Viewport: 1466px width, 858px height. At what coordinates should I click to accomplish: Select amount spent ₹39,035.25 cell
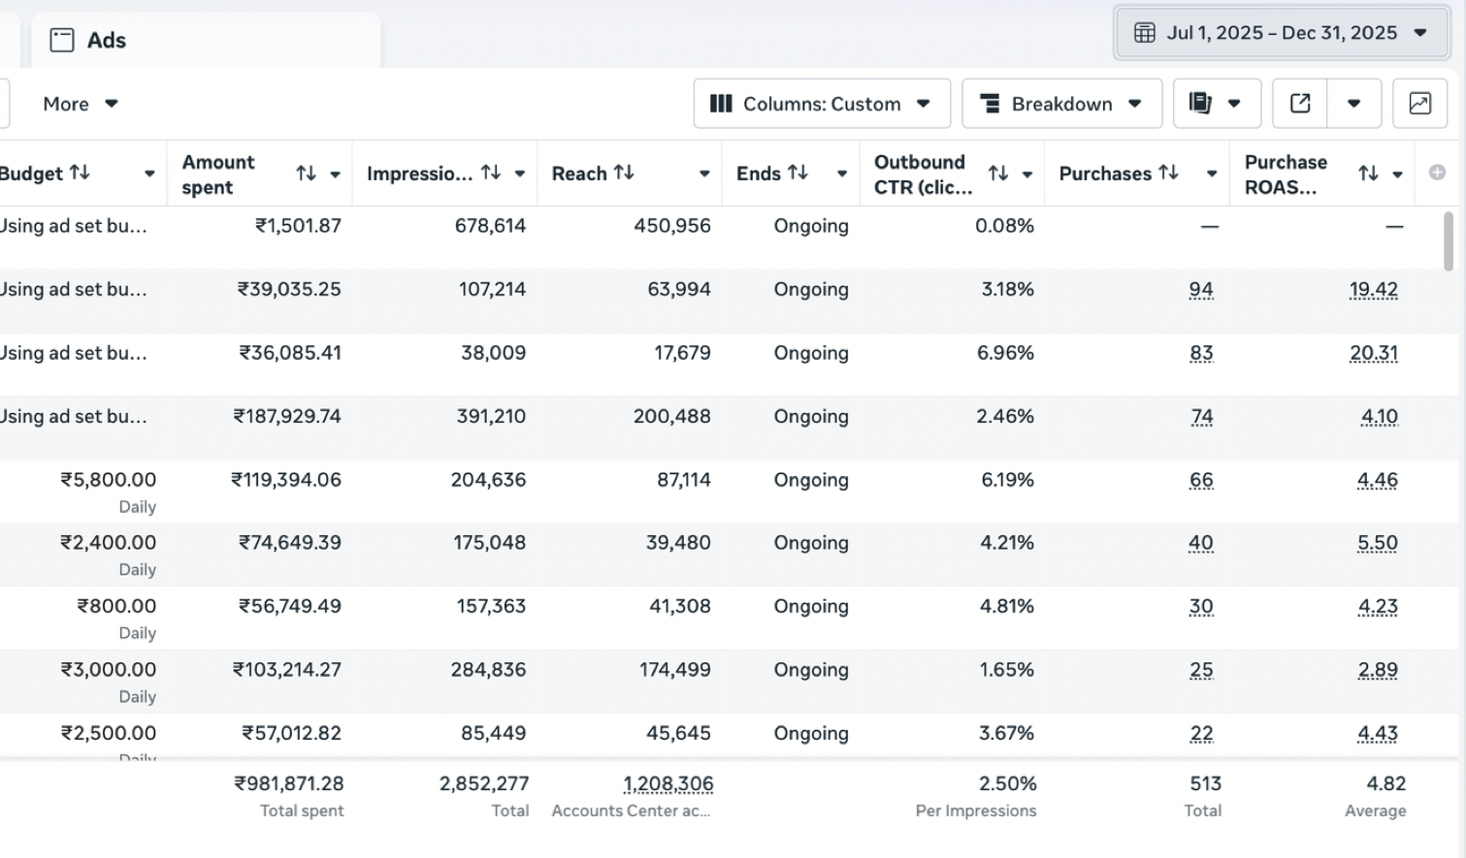pos(289,290)
